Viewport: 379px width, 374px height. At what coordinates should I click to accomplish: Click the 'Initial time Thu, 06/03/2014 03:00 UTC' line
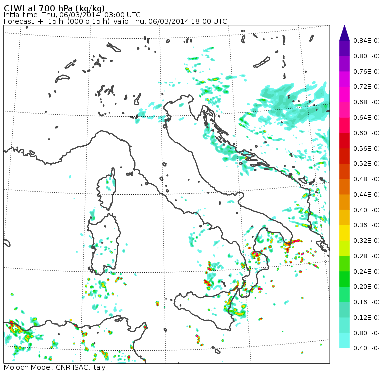[72, 15]
